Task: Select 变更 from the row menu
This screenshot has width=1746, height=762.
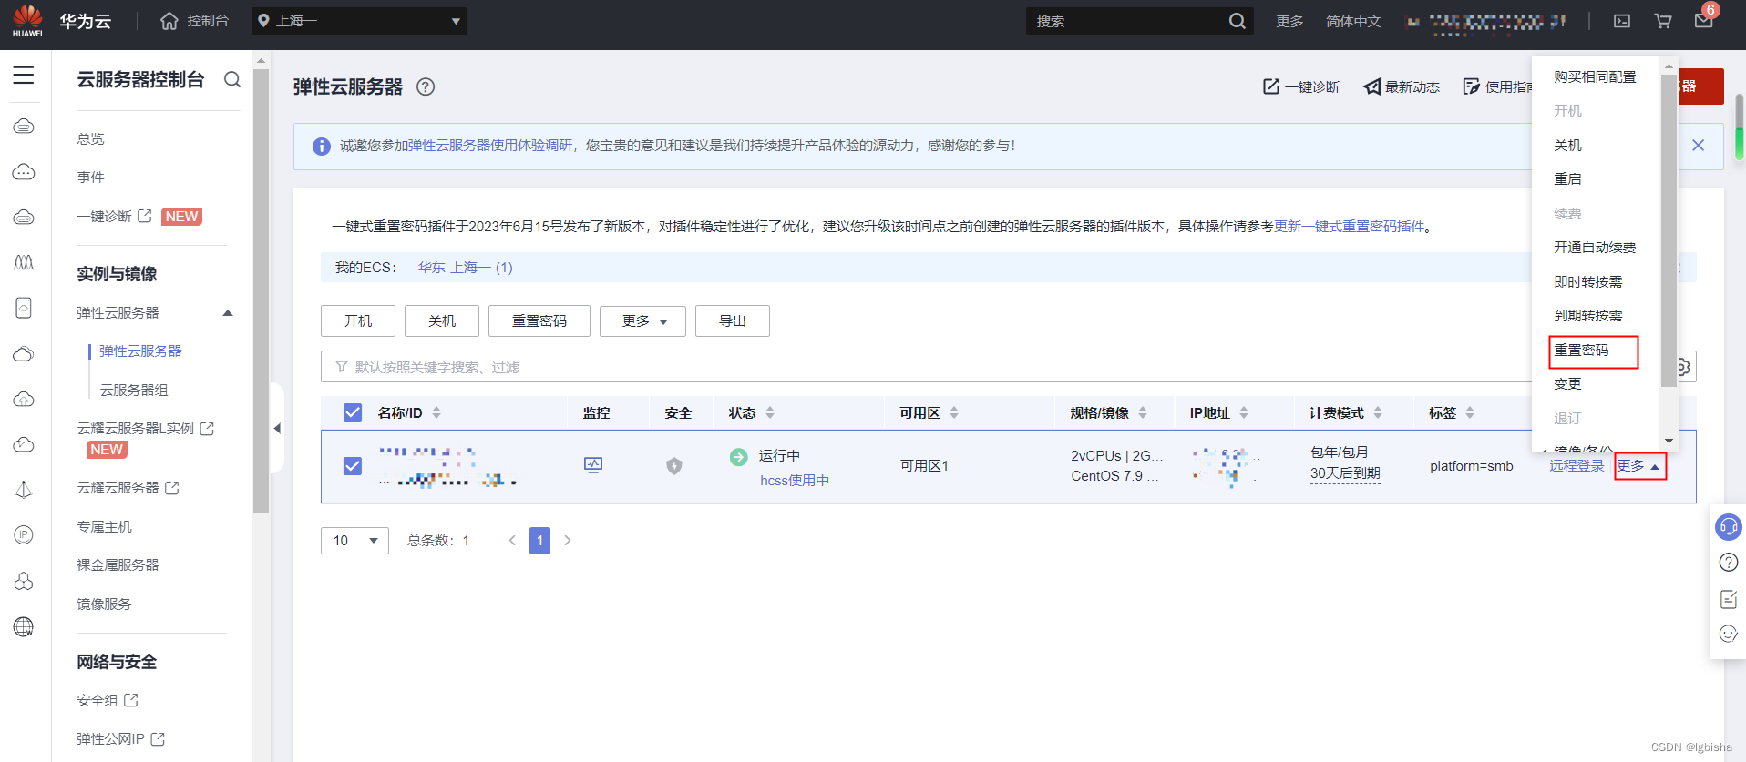Action: 1567,383
